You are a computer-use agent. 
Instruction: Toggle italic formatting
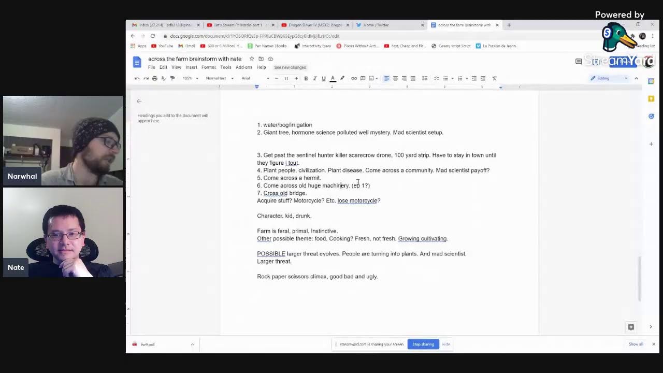pyautogui.click(x=314, y=78)
